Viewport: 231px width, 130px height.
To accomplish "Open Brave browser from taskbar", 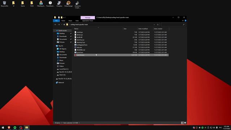I will point(9,127).
